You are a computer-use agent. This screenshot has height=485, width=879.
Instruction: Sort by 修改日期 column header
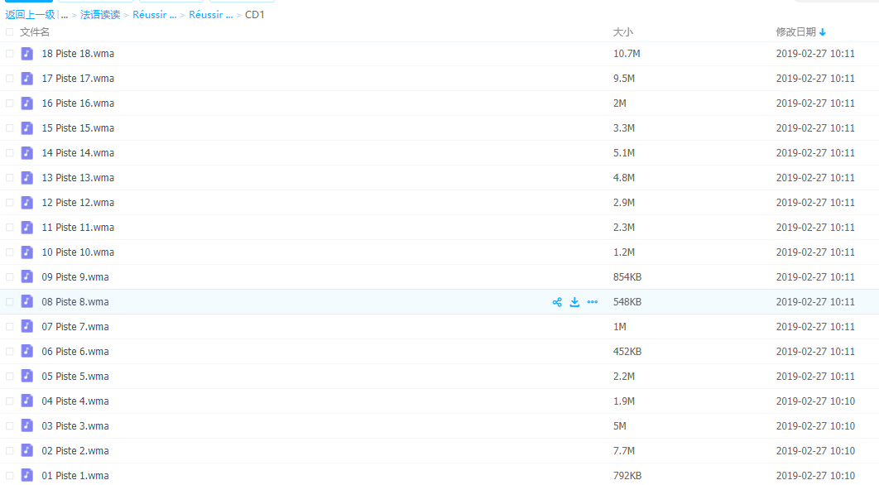[795, 32]
